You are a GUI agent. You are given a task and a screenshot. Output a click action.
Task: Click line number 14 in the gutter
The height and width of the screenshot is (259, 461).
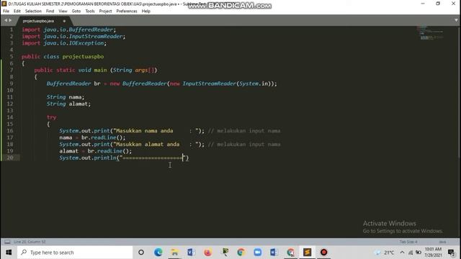click(x=10, y=117)
